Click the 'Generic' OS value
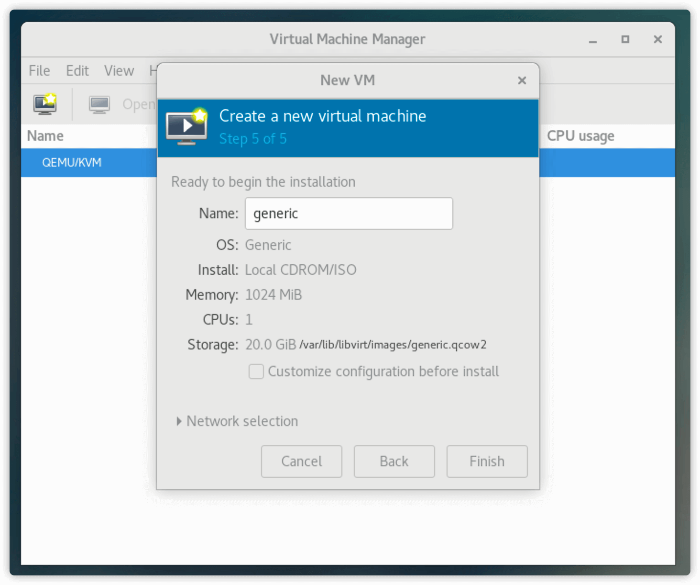 tap(268, 245)
